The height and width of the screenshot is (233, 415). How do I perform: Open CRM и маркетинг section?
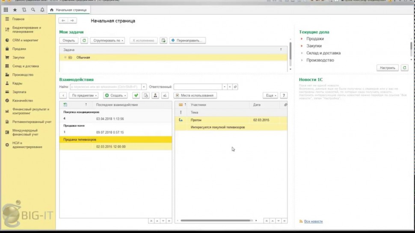coord(25,40)
